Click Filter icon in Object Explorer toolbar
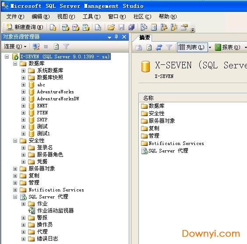 [x=66, y=46]
